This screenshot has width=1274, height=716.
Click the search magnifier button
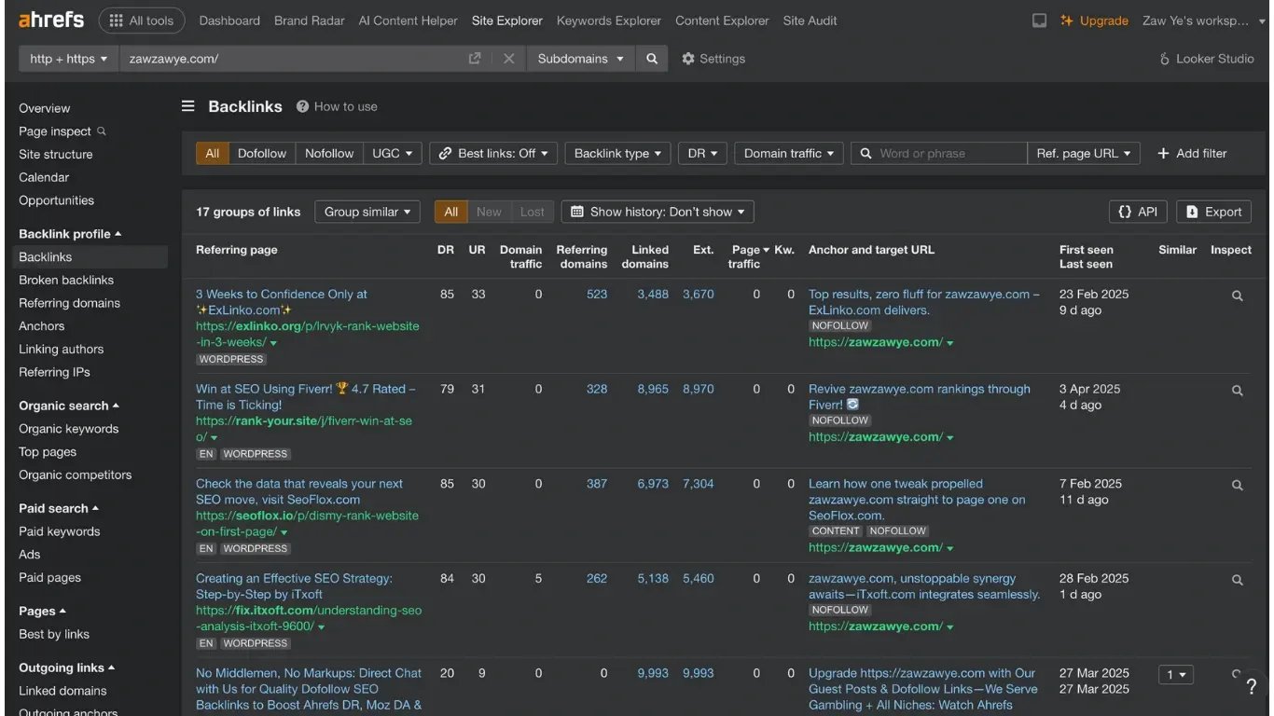652,59
